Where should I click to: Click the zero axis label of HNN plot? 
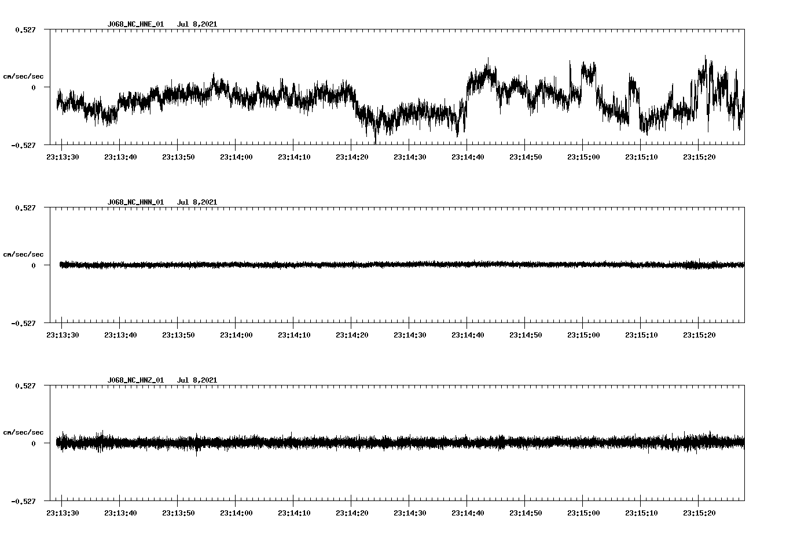(34, 265)
